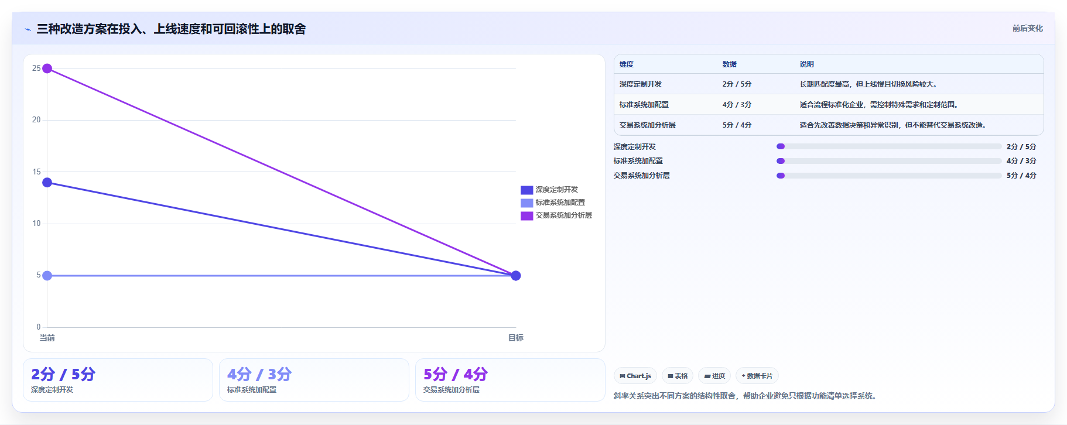Click table value 4分 / 3分
Image resolution: width=1067 pixels, height=425 pixels.
(x=737, y=105)
